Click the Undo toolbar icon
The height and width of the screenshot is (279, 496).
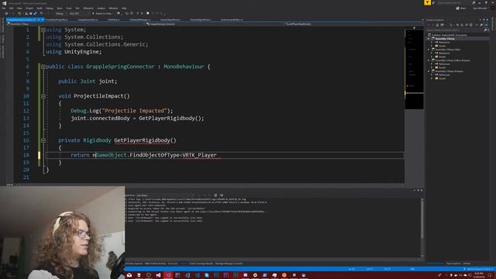click(41, 14)
